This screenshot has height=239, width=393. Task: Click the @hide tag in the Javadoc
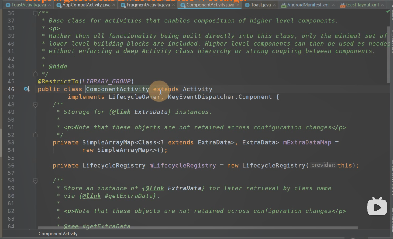pyautogui.click(x=58, y=66)
